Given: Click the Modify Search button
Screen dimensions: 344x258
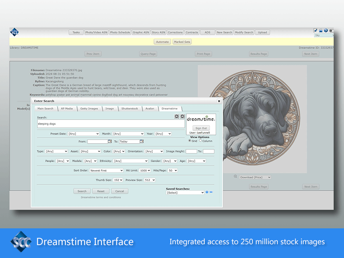Looking at the screenshot, I should pos(244,33).
